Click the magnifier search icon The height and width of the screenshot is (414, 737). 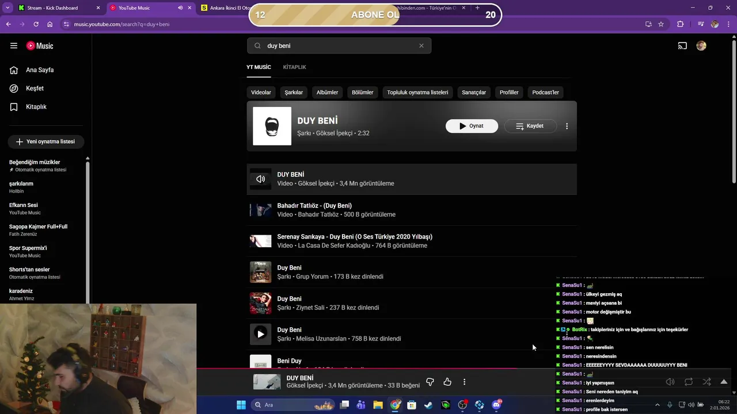pos(257,46)
